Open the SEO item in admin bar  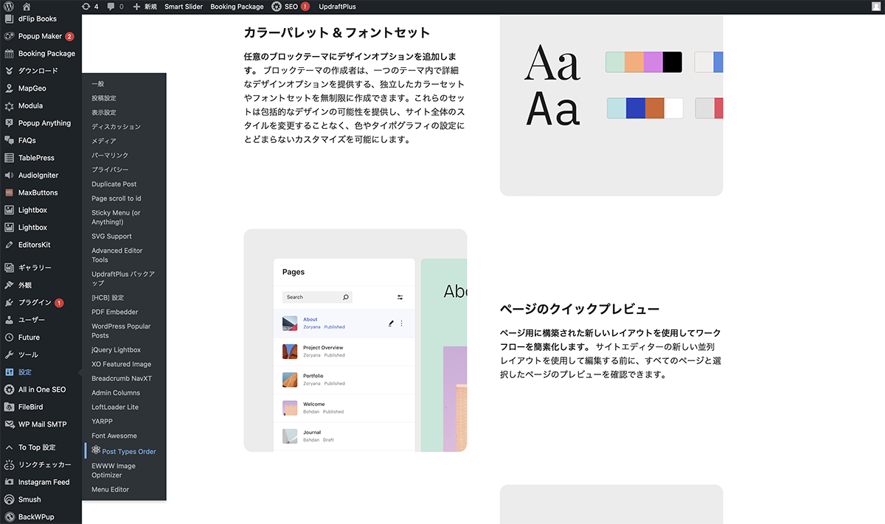(291, 7)
